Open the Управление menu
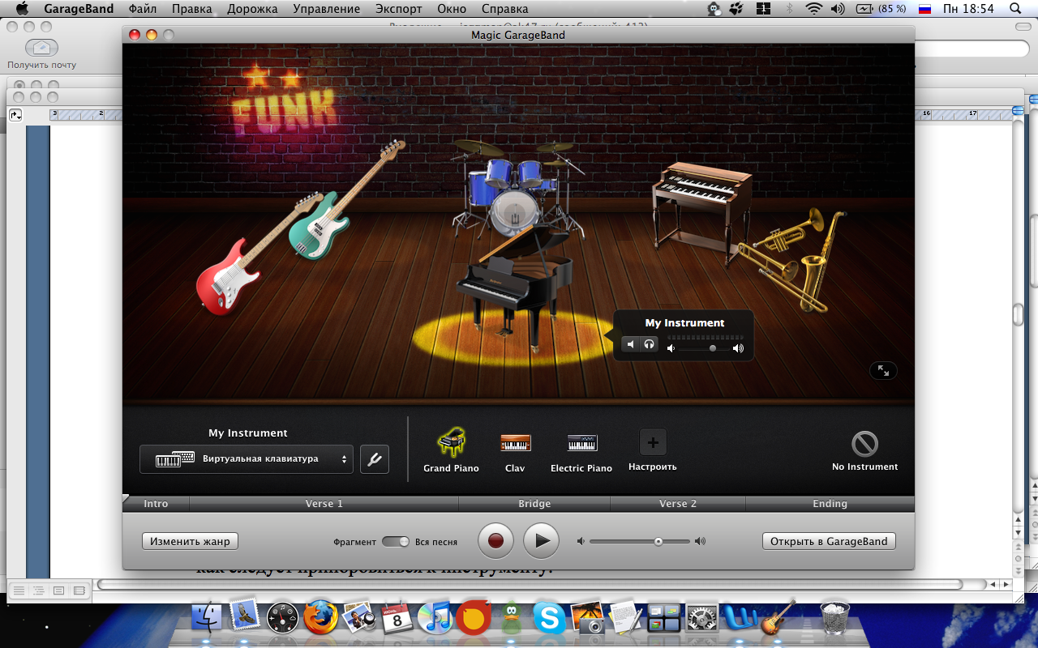Viewport: 1038px width, 648px height. pyautogui.click(x=327, y=9)
